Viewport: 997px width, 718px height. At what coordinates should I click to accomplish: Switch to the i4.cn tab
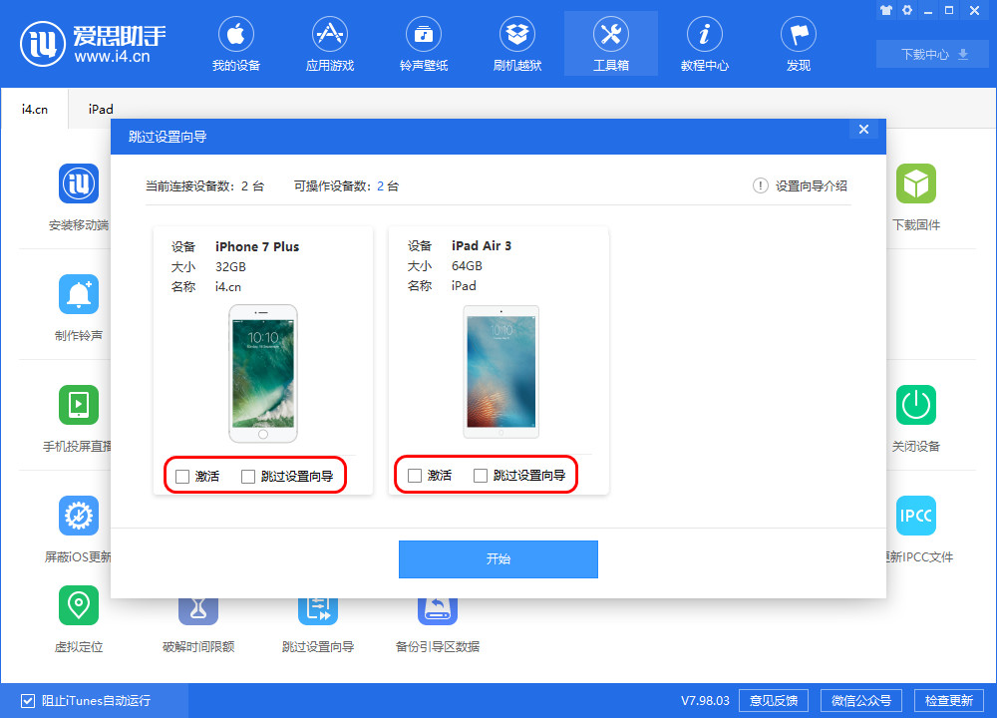tap(34, 109)
